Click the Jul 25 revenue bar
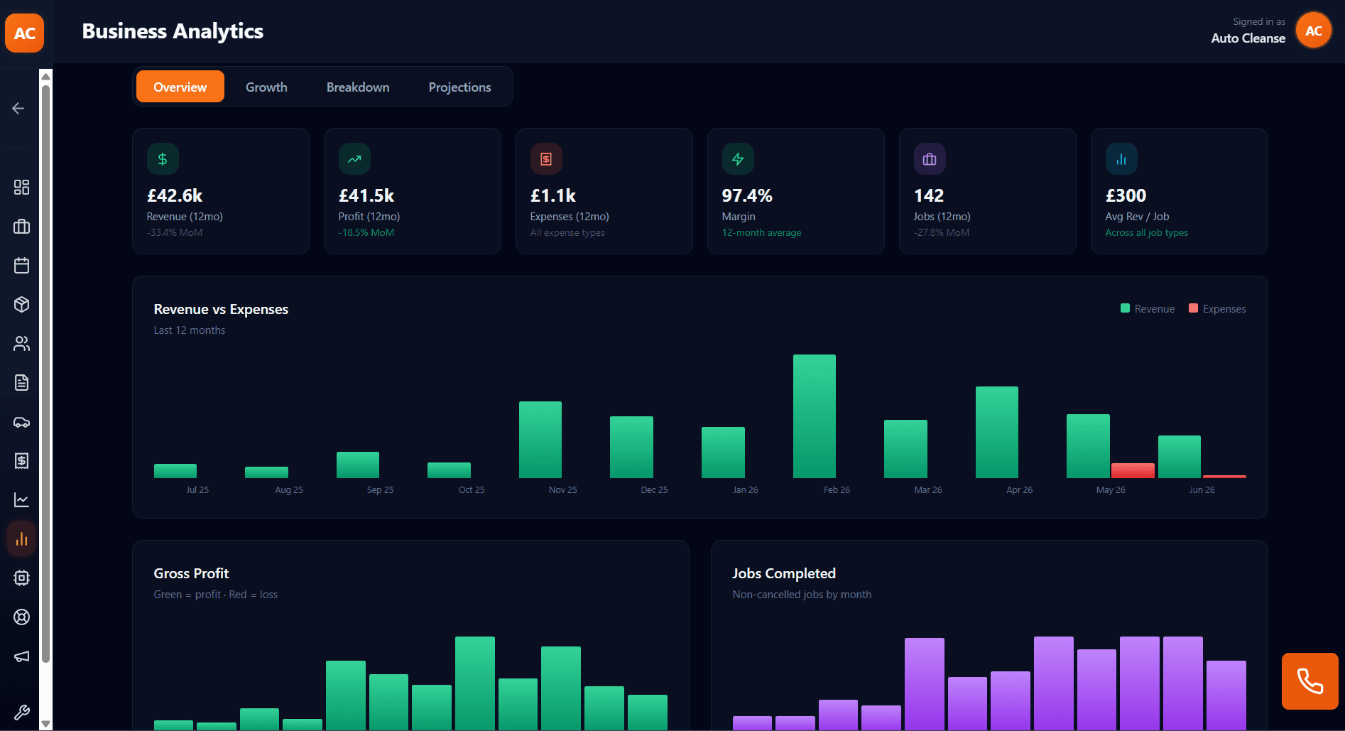Screen dimensions: 1345x731 click(x=175, y=471)
